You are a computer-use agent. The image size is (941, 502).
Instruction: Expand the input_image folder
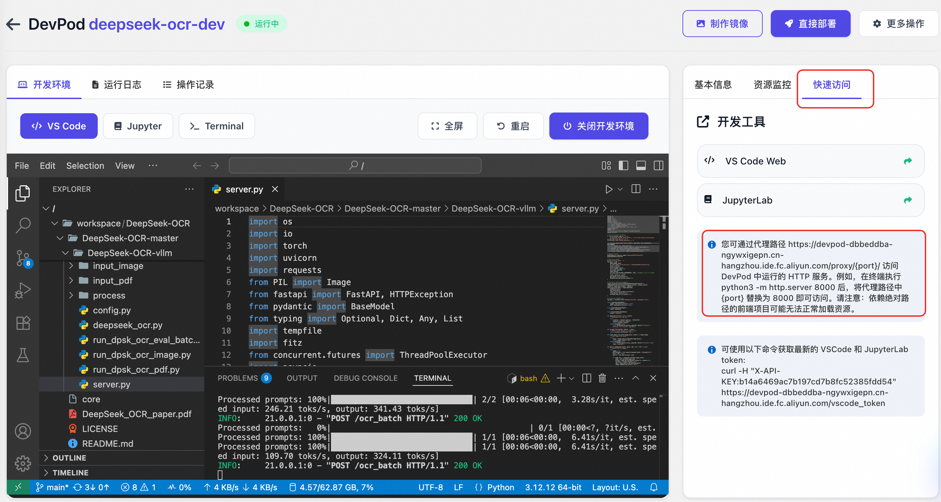click(x=118, y=266)
